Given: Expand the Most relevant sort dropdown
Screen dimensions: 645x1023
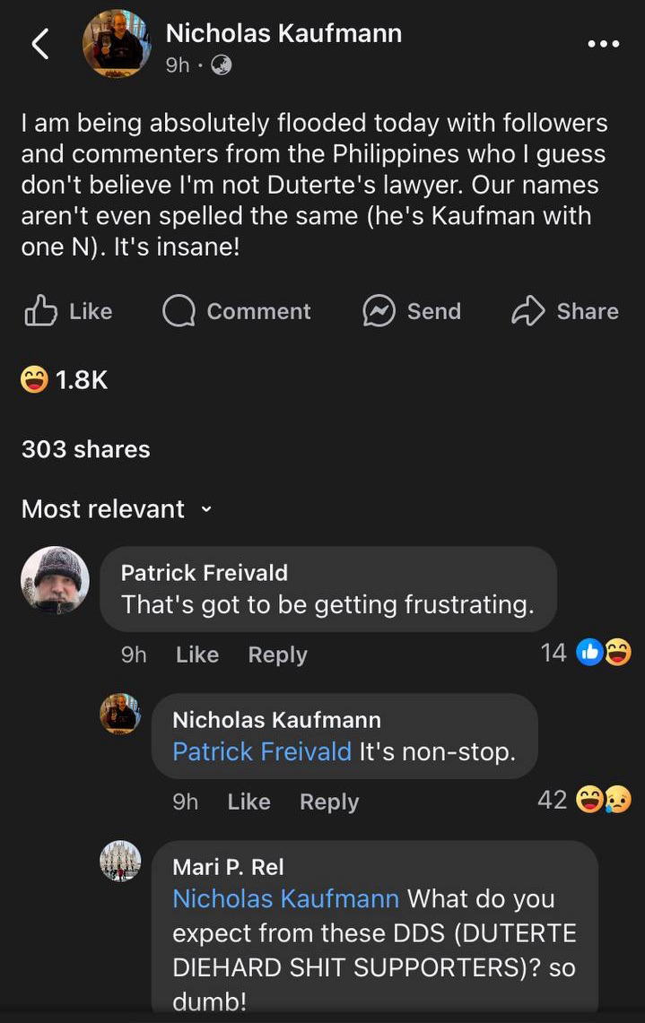Looking at the screenshot, I should pyautogui.click(x=118, y=509).
